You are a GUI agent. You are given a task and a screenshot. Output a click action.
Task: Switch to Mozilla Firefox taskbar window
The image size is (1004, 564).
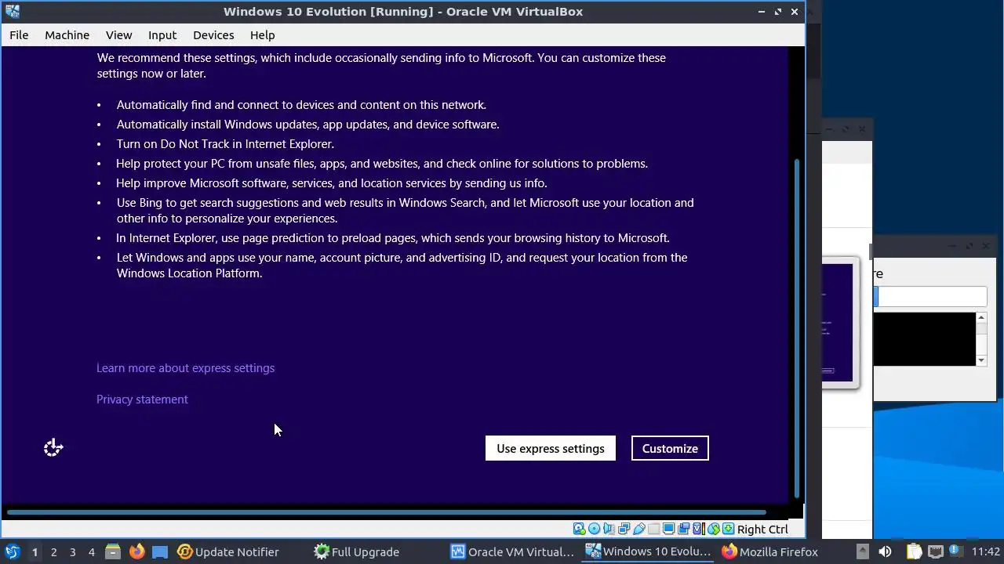click(x=769, y=551)
